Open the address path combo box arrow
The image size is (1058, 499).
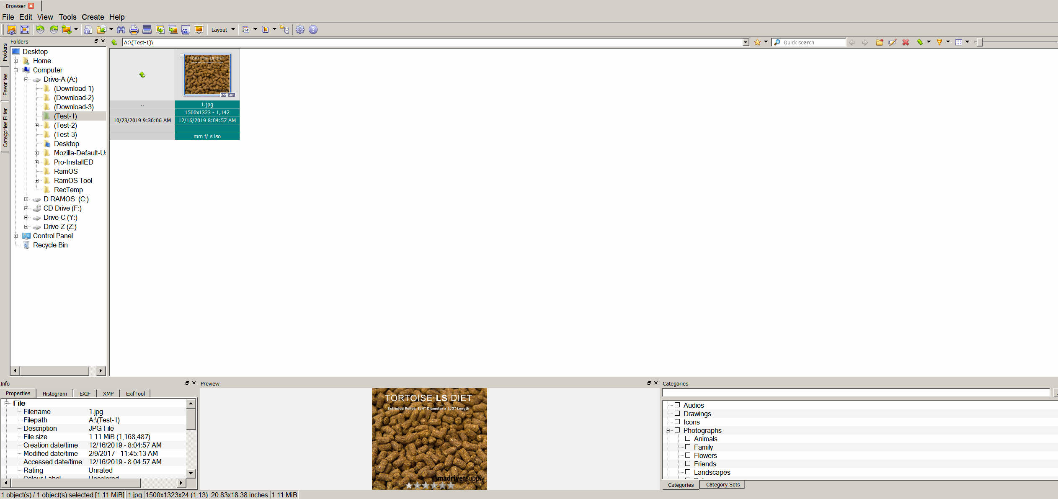pos(746,42)
